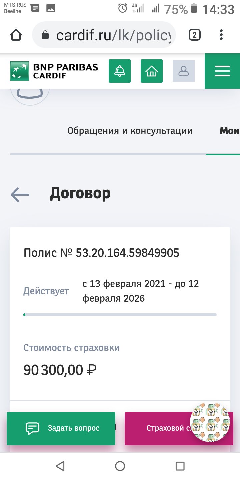
Task: Select the Мои tab
Action: pos(229,131)
